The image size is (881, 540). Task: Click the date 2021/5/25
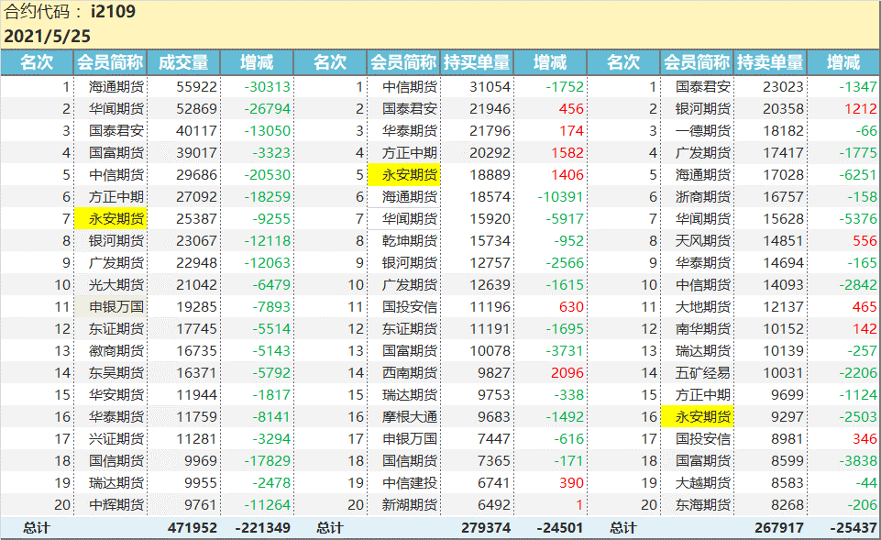click(x=47, y=36)
